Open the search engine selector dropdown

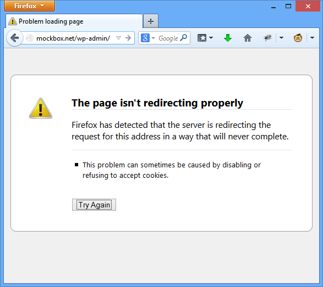click(x=154, y=38)
